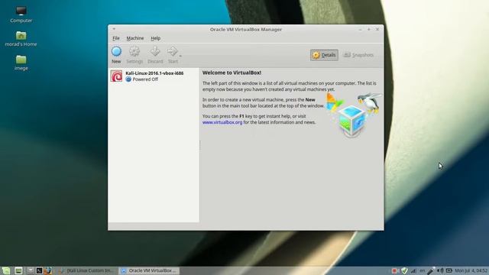The height and width of the screenshot is (275, 489).
Task: Click the Kali Linux VM logo icon
Action: tap(116, 76)
